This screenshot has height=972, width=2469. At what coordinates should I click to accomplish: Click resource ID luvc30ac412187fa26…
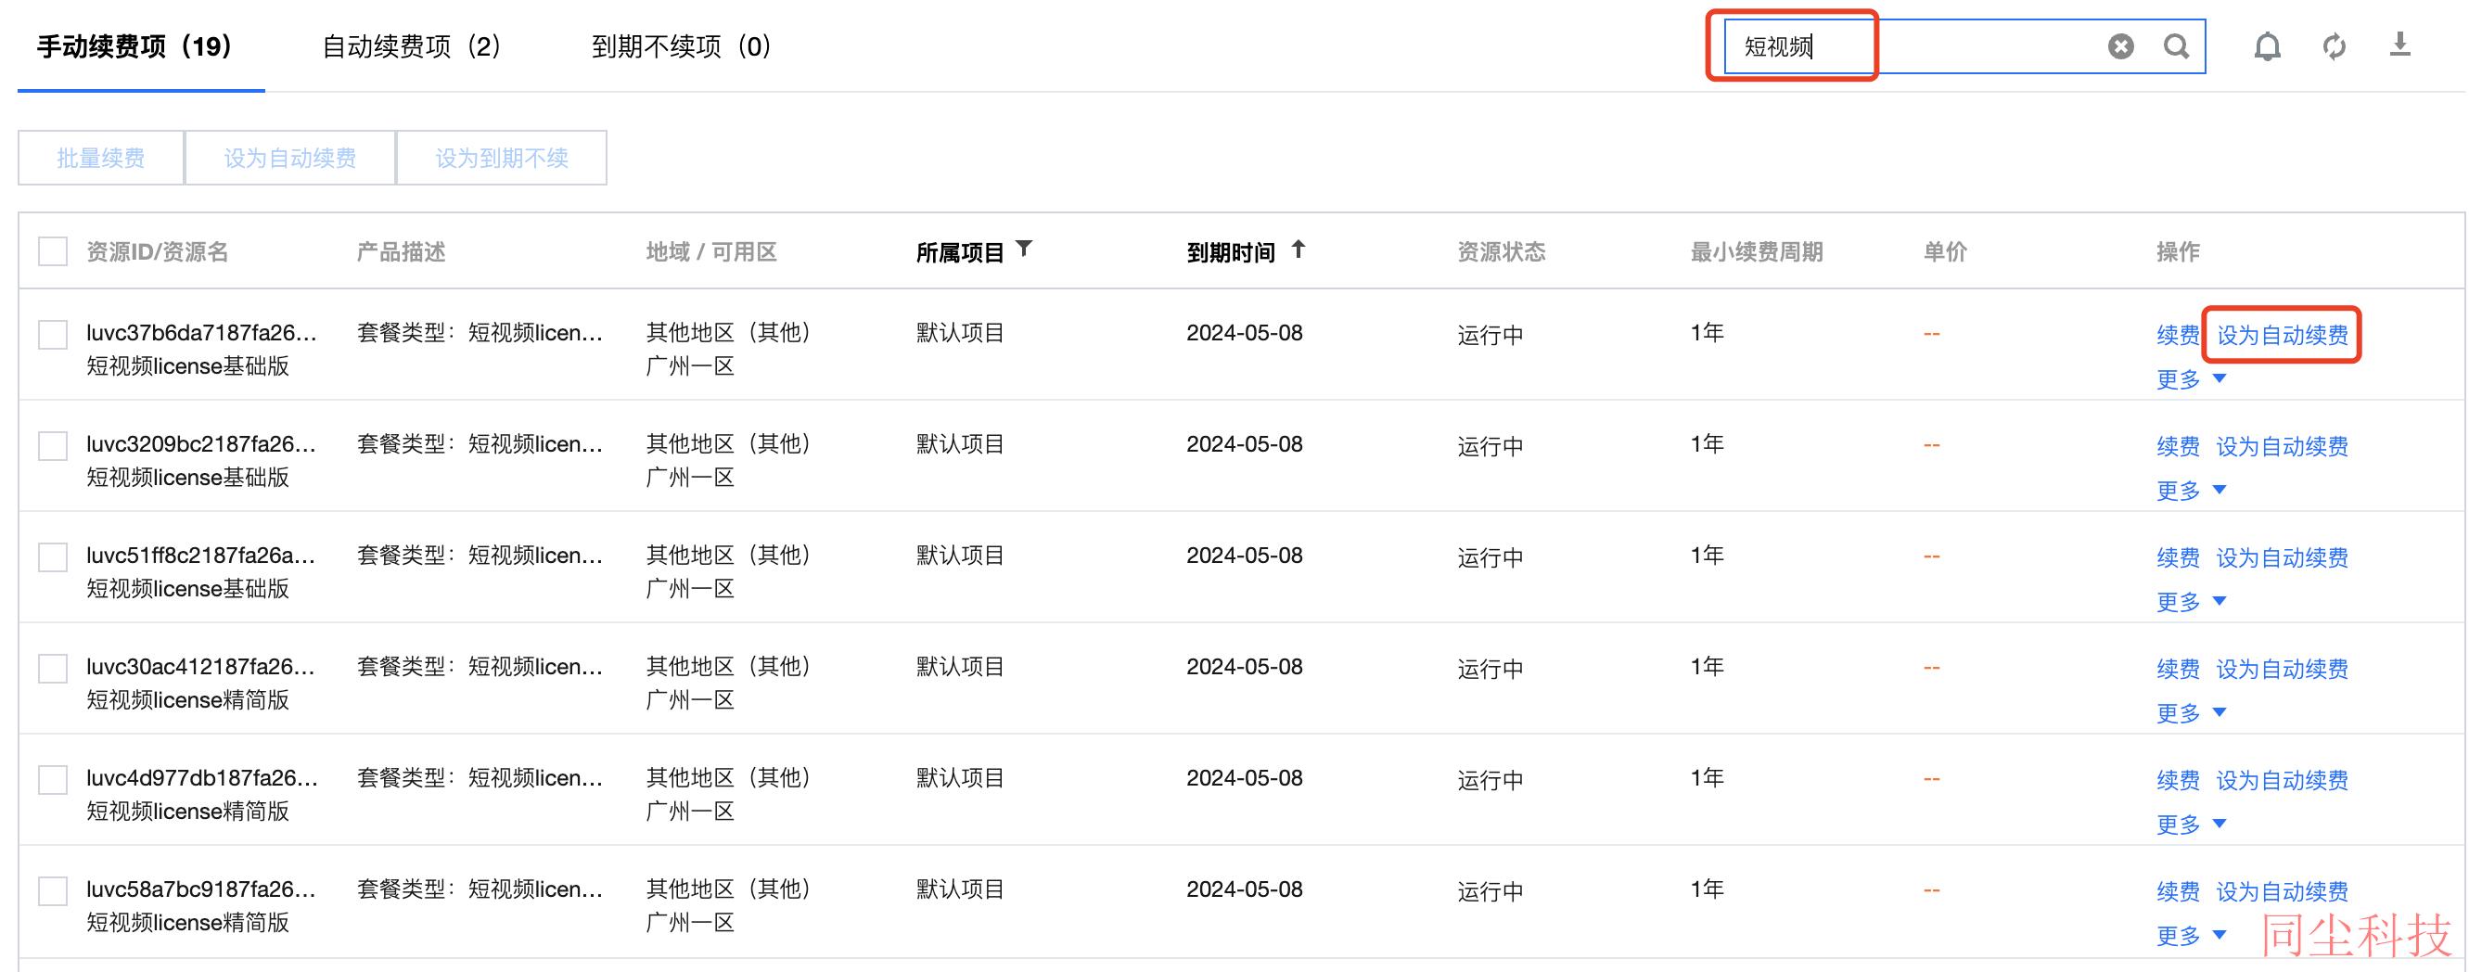pyautogui.click(x=201, y=666)
